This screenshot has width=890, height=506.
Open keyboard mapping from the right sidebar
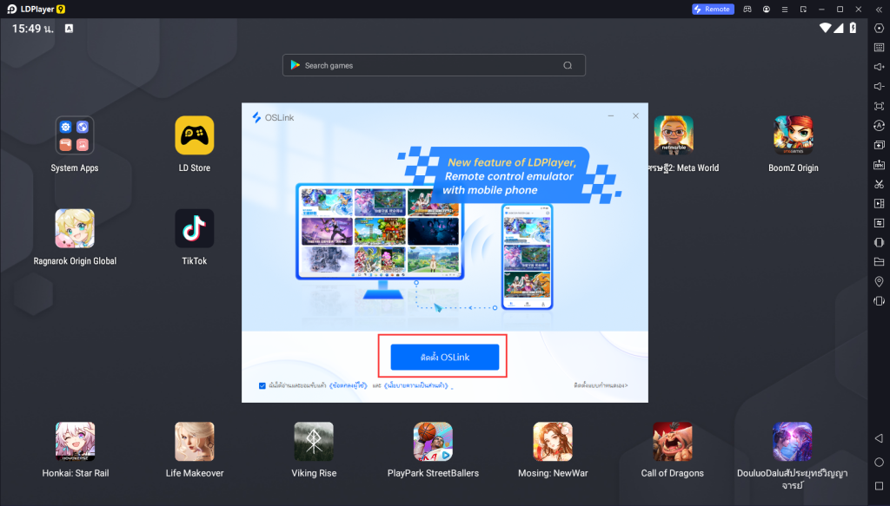tap(878, 47)
